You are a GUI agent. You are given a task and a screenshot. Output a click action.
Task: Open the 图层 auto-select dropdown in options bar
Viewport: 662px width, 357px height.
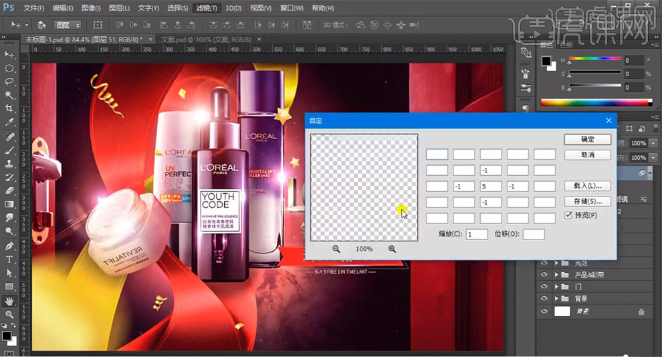(68, 25)
